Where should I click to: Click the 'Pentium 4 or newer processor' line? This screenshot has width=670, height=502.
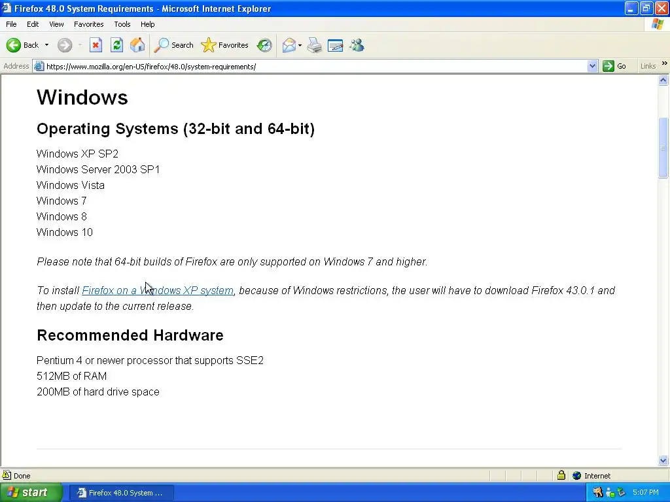[x=150, y=360]
